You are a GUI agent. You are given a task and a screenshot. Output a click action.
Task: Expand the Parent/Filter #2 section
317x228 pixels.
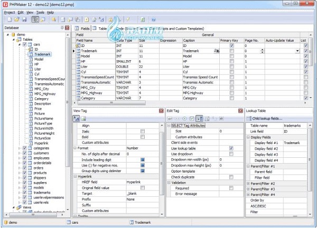tap(248, 183)
